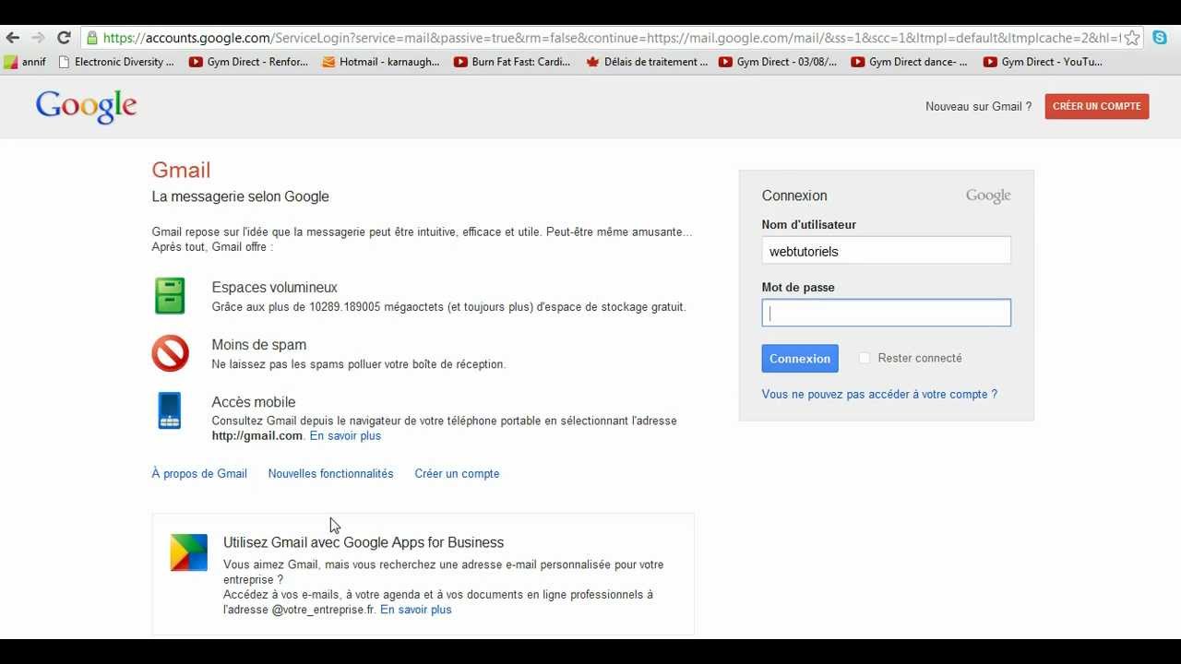Click 'En savoir plus' in Google Apps section
The height and width of the screenshot is (664, 1181).
pyautogui.click(x=416, y=610)
